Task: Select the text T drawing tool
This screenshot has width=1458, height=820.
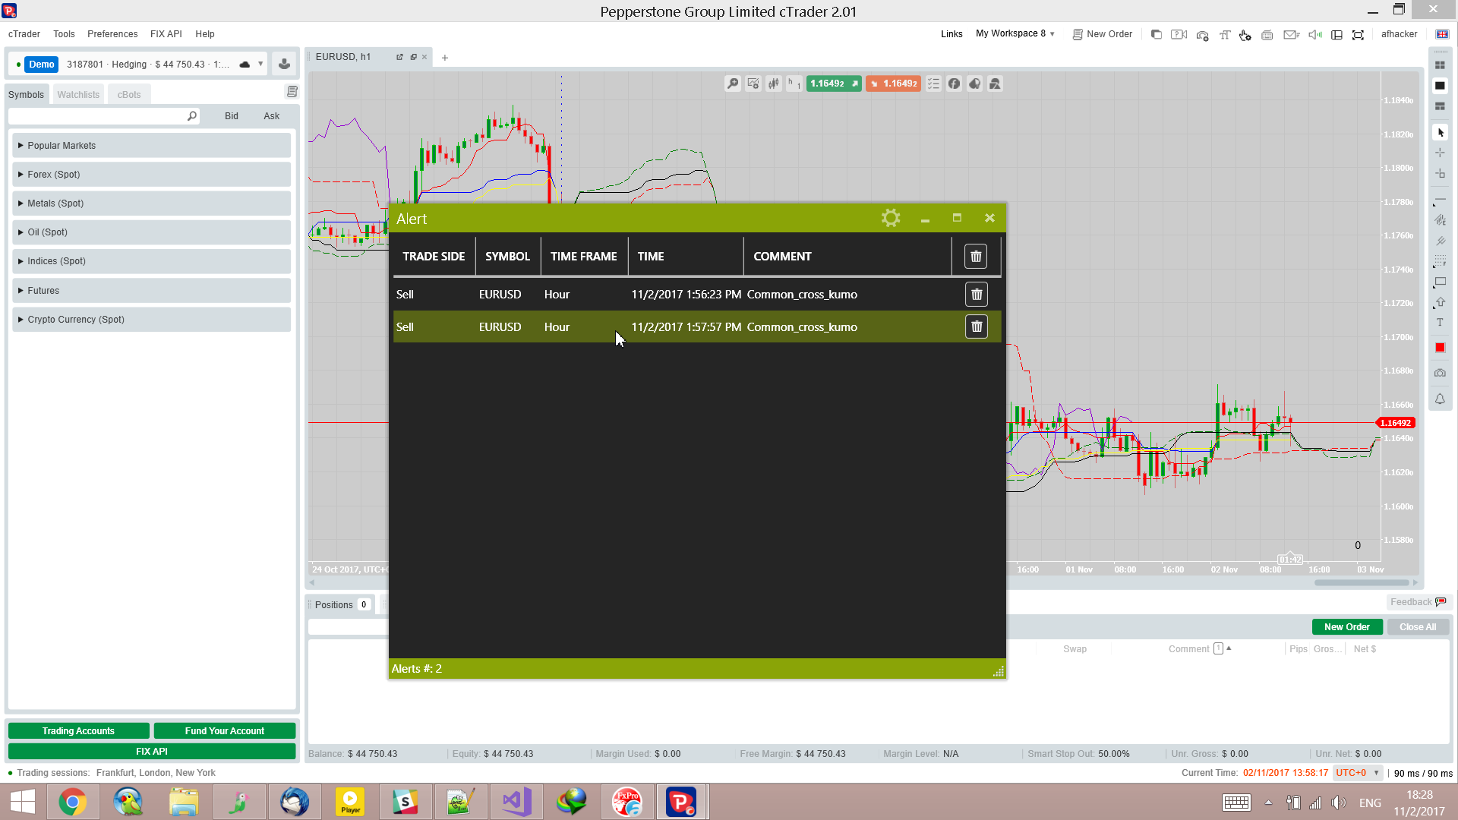Action: click(1440, 322)
